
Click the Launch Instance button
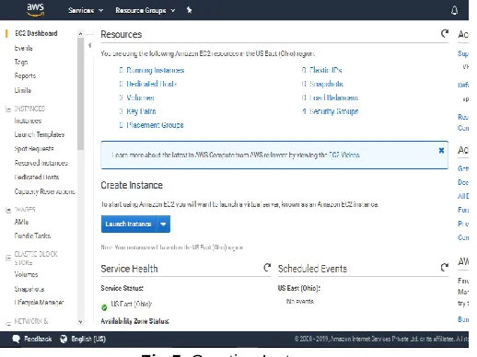pos(129,225)
